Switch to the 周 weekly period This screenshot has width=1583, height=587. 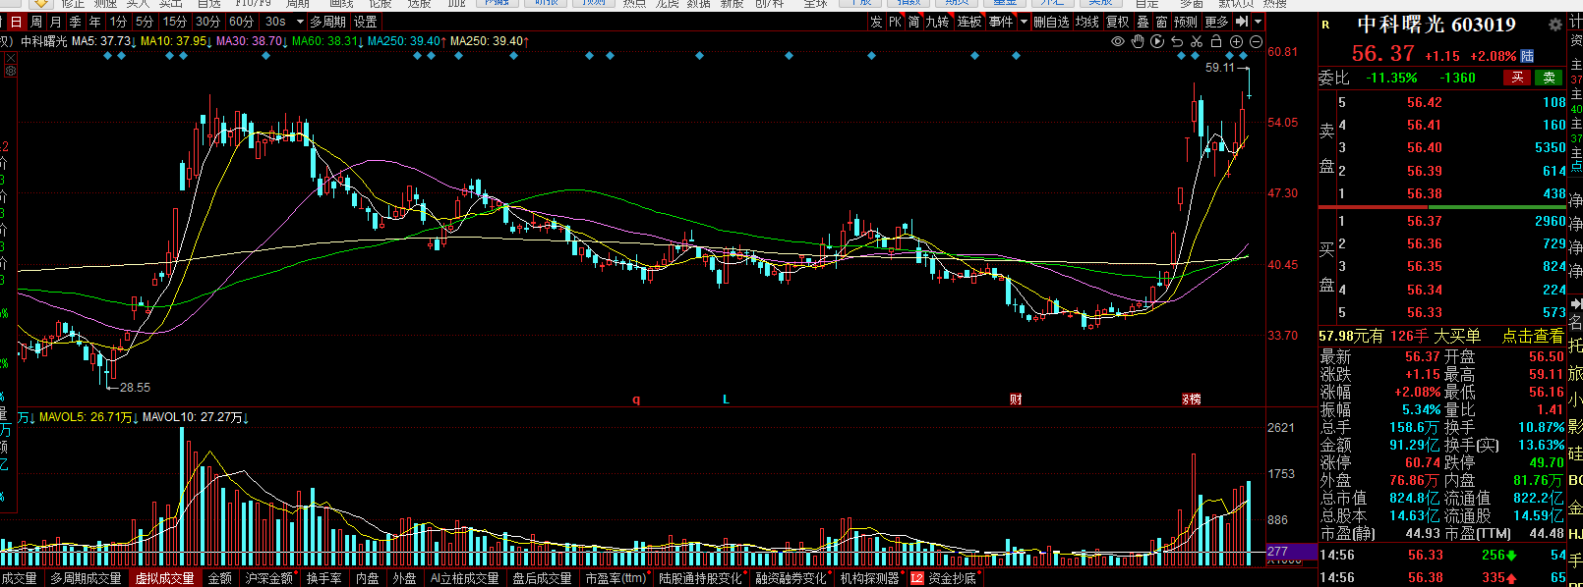(36, 22)
